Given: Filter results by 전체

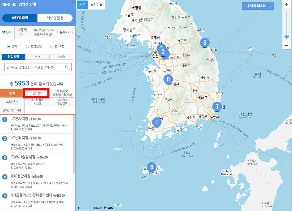Looking at the screenshot, I should 12,93.
